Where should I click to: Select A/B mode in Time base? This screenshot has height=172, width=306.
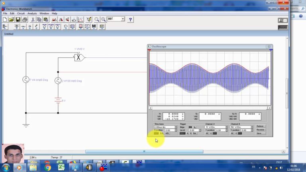pyautogui.click(x=167, y=133)
